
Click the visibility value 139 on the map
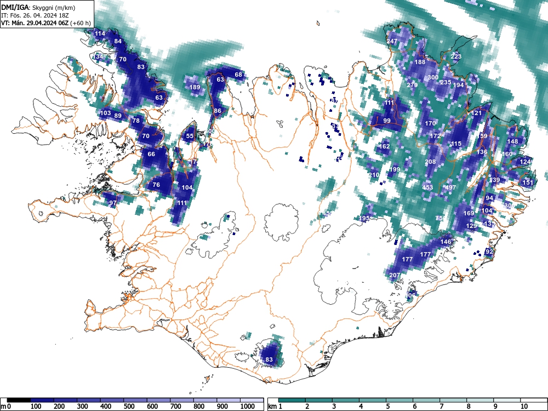pos(494,180)
